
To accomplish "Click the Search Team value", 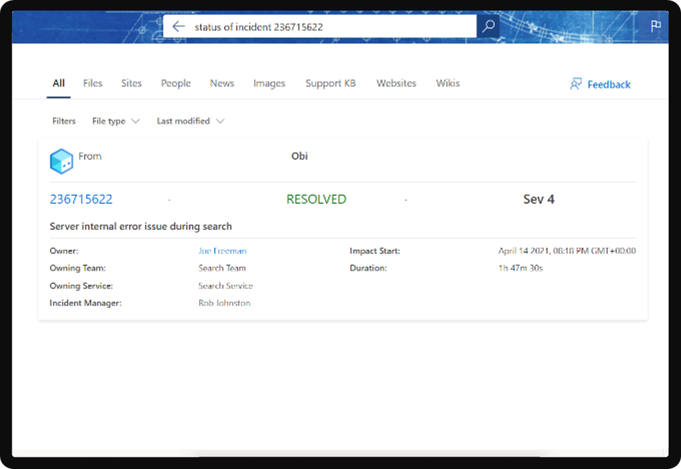I will pos(222,268).
